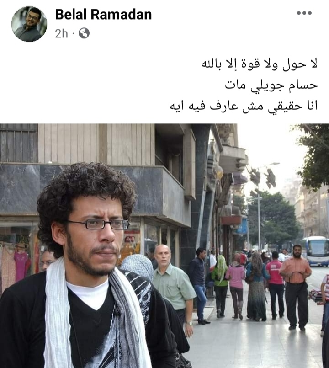
Task: Click the globe public audience icon
Action: [84, 33]
